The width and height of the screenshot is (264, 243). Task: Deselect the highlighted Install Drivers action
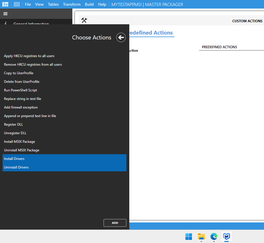pos(64,159)
